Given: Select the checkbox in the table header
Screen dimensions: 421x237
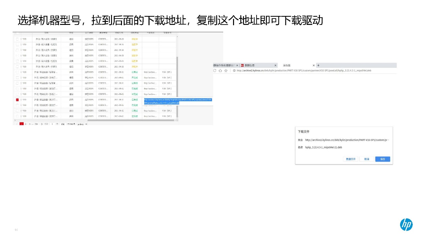Looking at the screenshot, I should coord(17,33).
